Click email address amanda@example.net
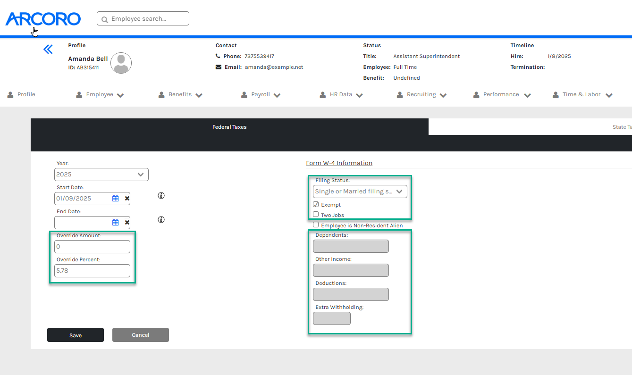This screenshot has height=375, width=632. [274, 67]
